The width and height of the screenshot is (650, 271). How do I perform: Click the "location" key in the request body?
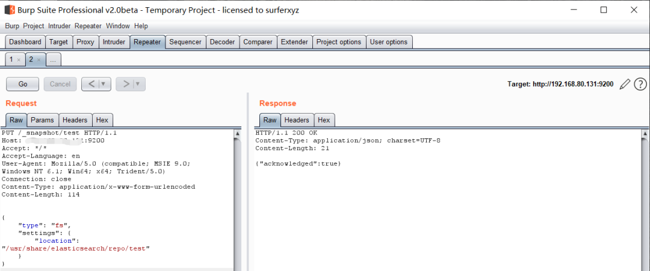tap(57, 240)
